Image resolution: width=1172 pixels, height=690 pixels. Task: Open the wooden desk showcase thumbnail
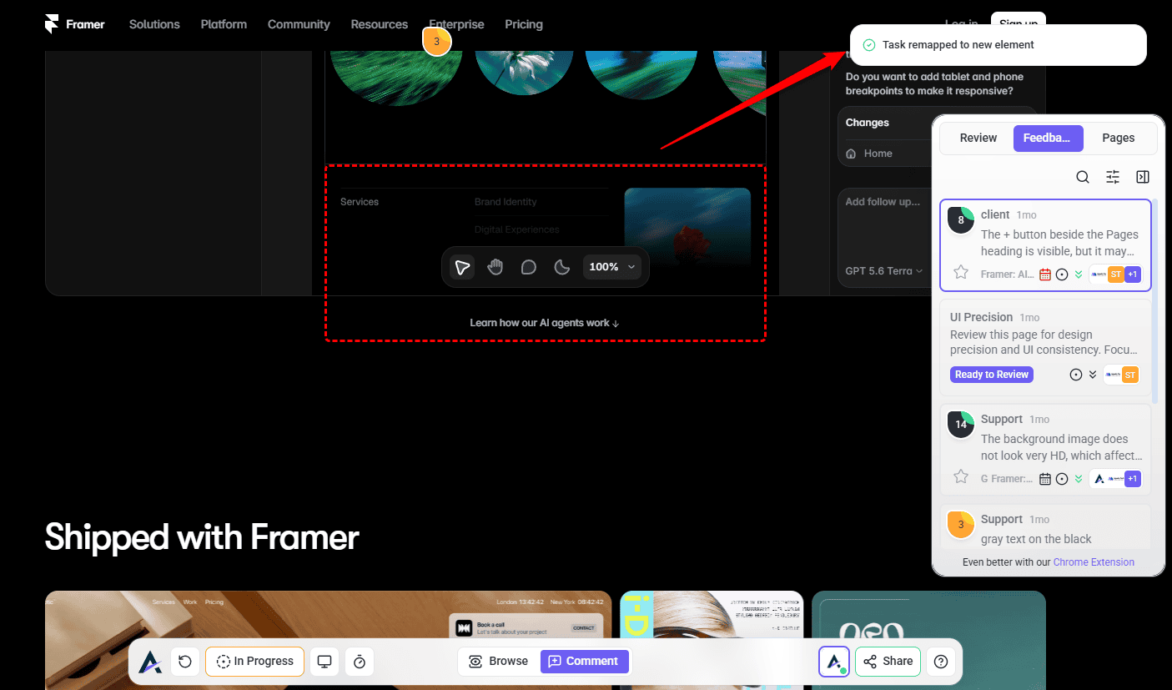coord(328,640)
